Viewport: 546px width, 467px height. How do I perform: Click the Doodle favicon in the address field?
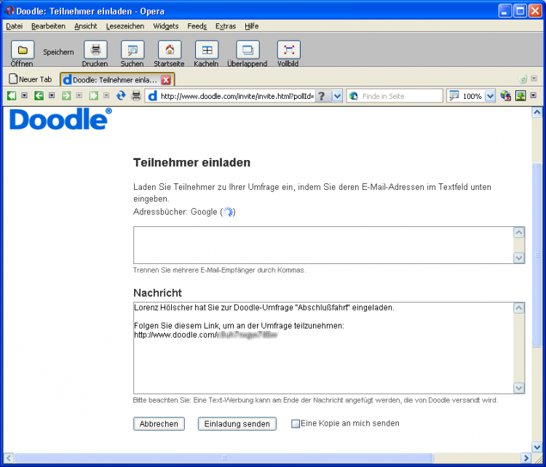(153, 96)
